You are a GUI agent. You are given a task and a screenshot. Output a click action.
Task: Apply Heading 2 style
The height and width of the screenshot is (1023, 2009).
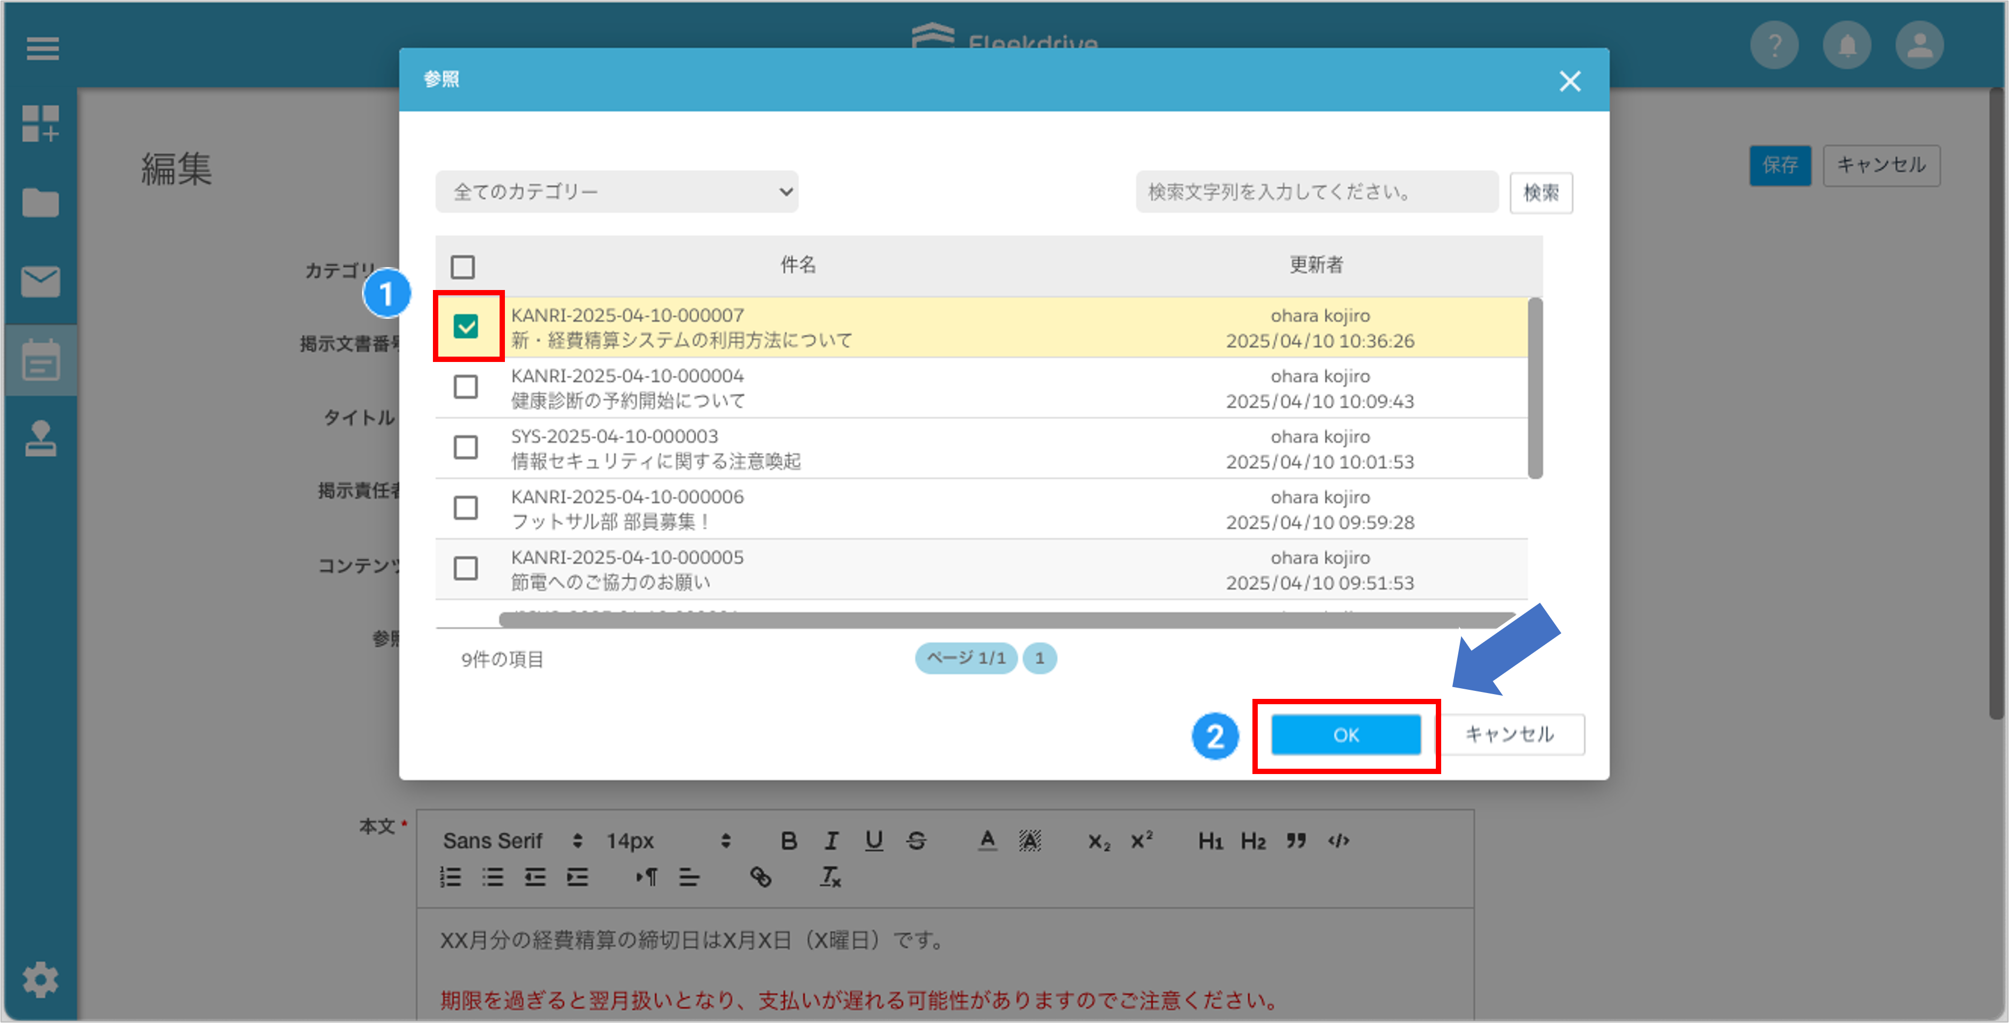point(1253,841)
